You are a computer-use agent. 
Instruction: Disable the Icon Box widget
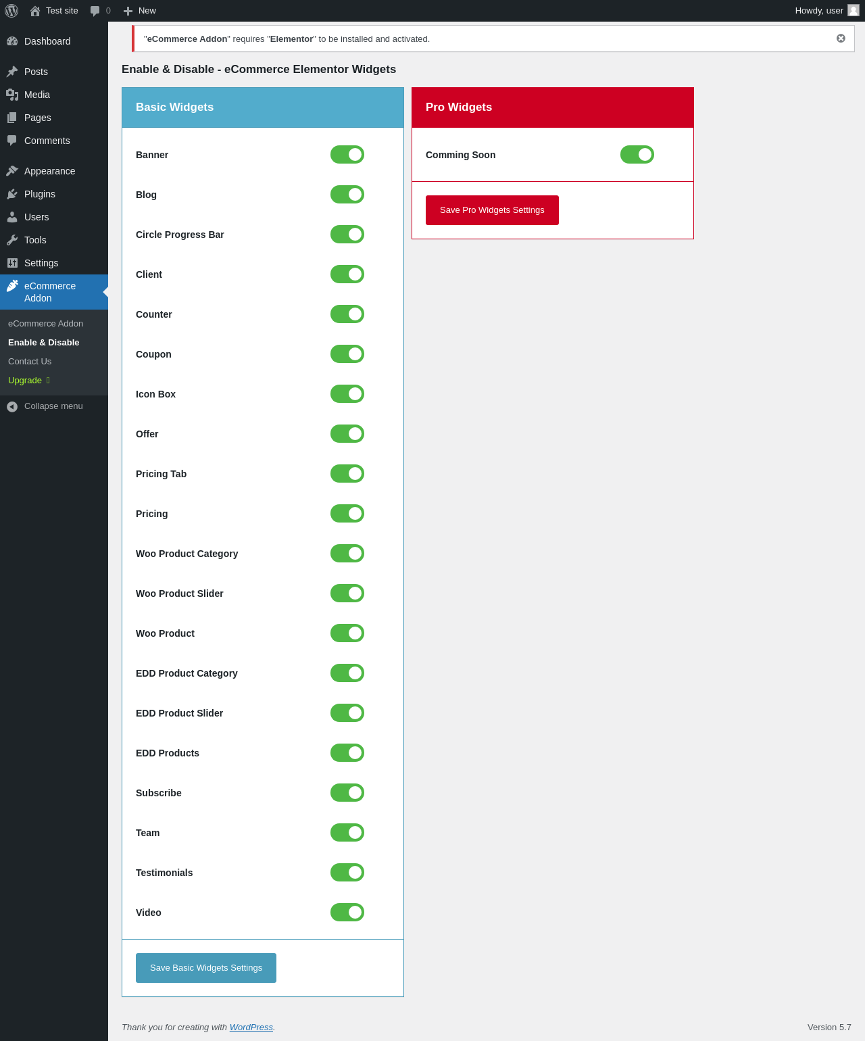[x=347, y=394]
